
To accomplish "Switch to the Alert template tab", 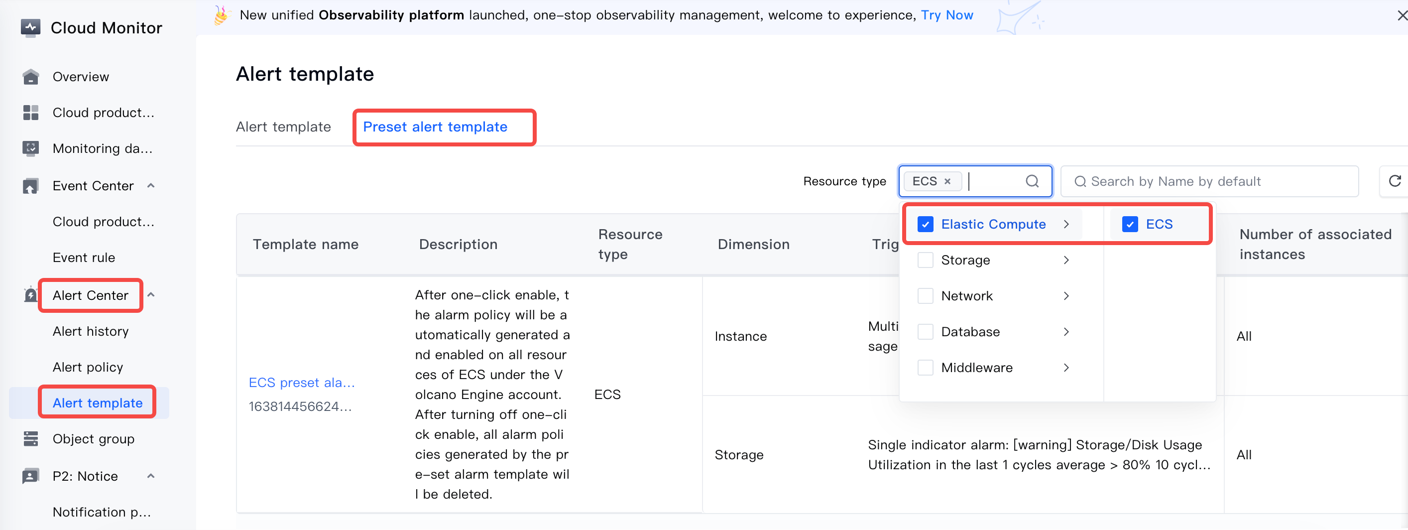I will pyautogui.click(x=283, y=127).
